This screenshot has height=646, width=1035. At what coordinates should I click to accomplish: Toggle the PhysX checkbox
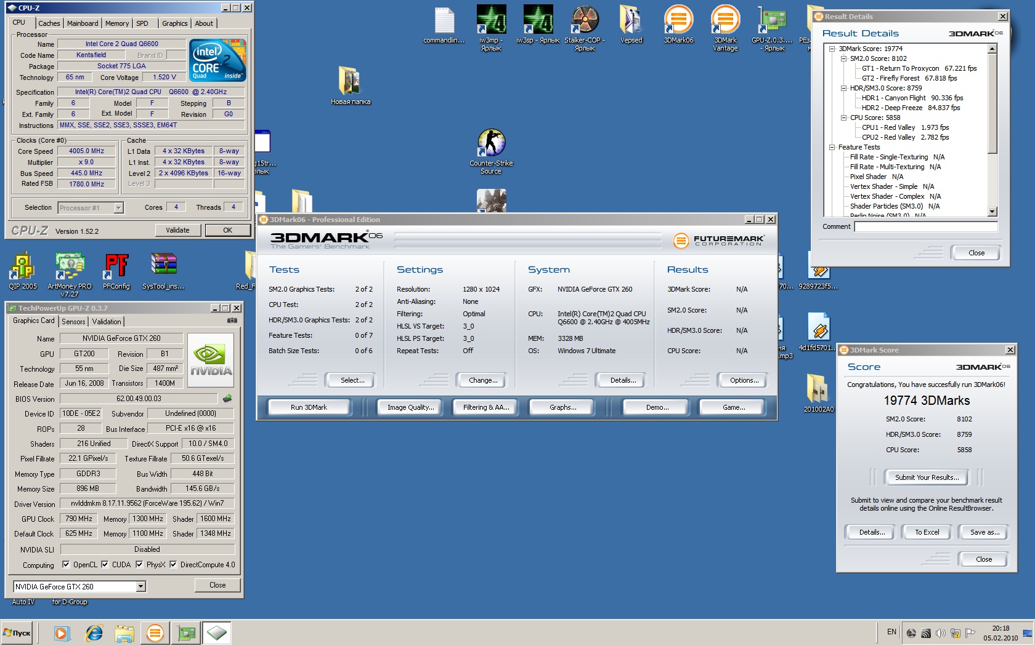tap(139, 564)
